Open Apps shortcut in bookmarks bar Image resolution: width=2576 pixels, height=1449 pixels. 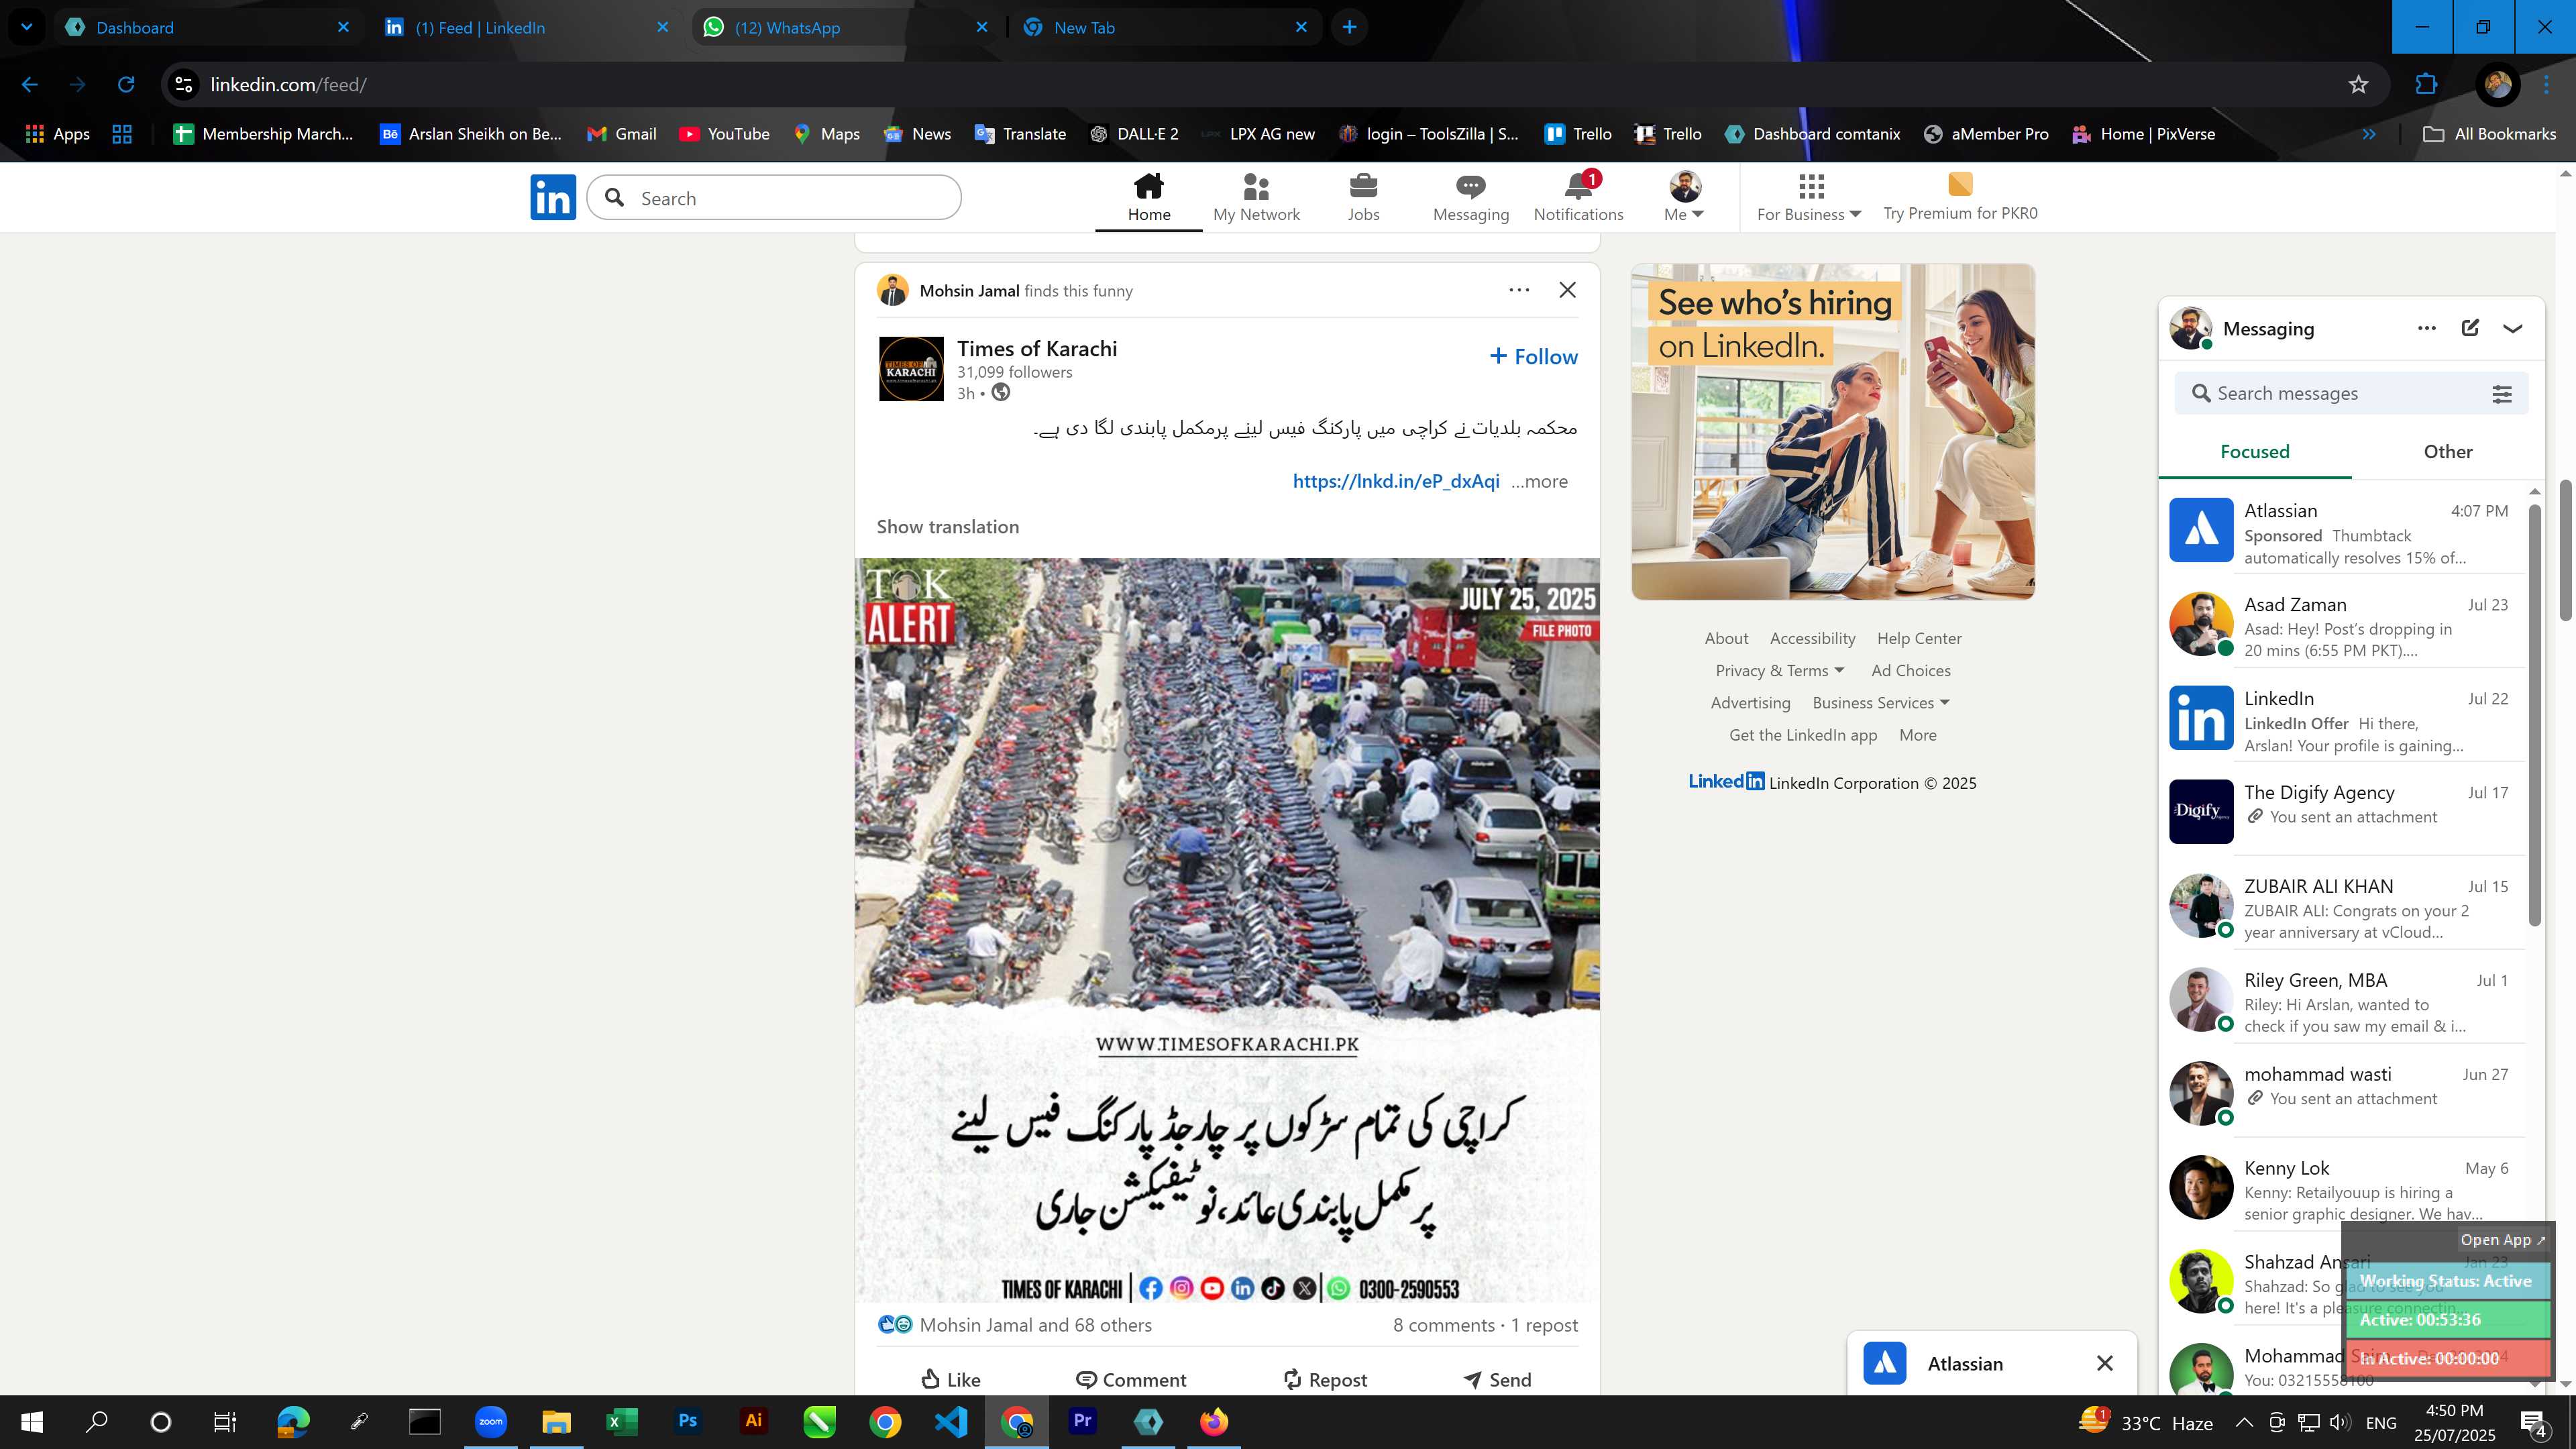57,134
